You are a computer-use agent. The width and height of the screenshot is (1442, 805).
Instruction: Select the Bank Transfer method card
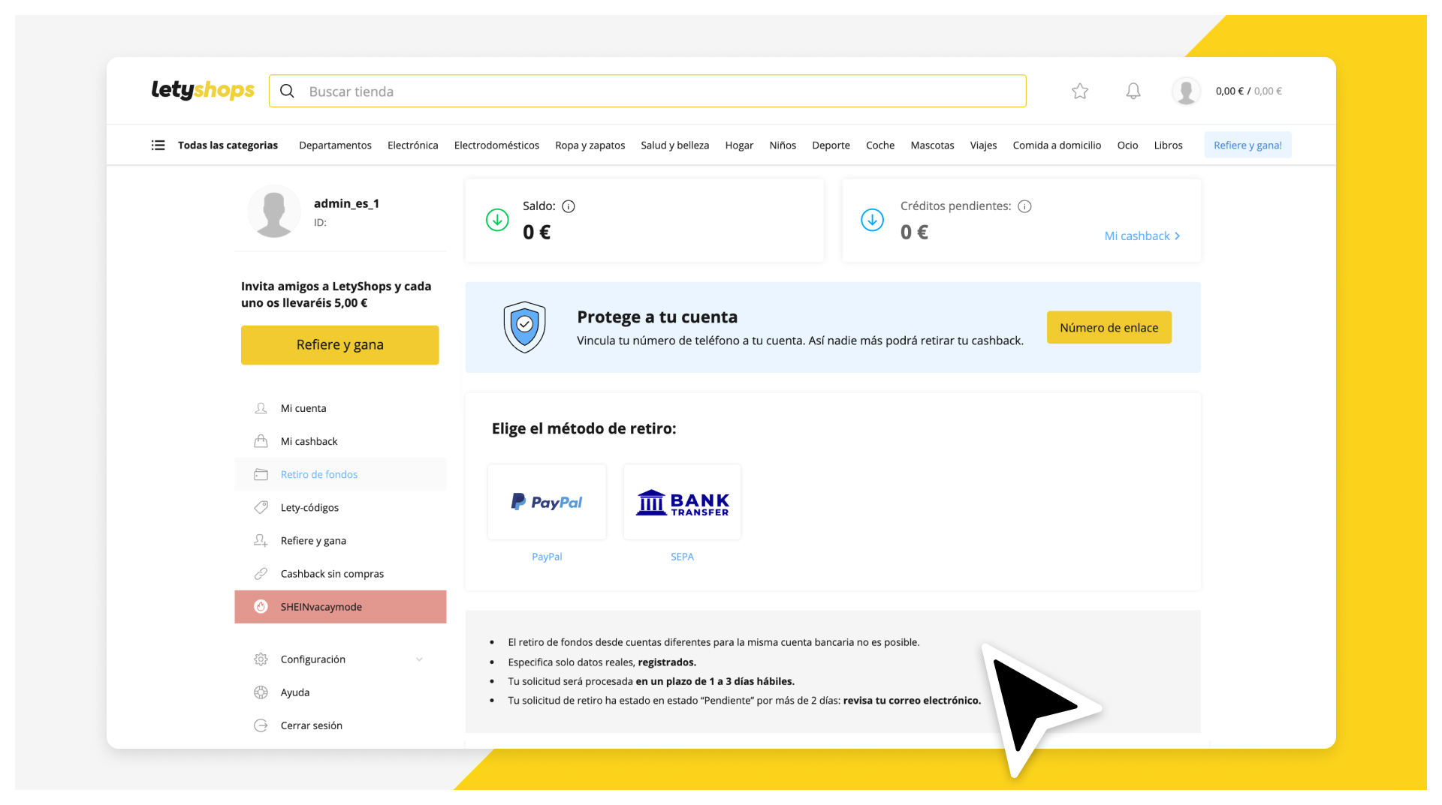[x=682, y=502]
